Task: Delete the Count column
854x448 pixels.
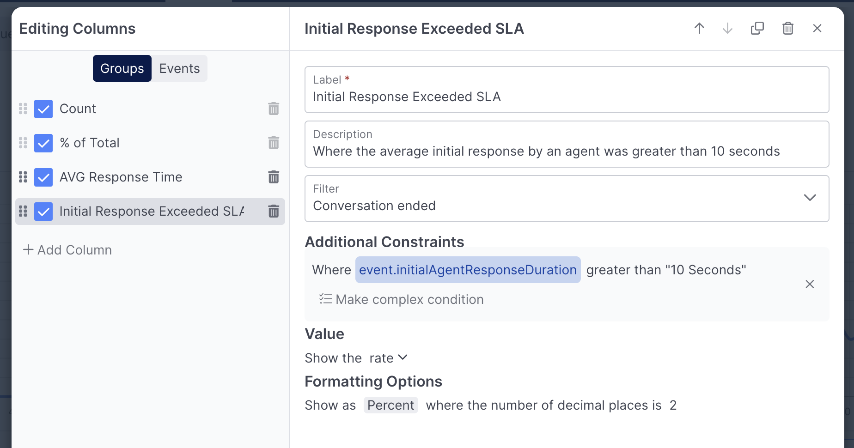Action: [x=274, y=109]
